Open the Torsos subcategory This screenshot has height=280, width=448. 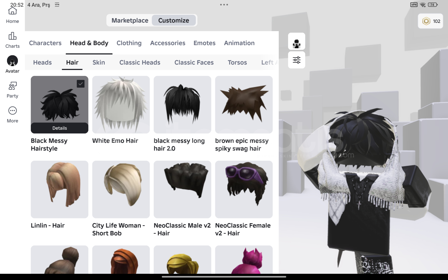pos(237,62)
